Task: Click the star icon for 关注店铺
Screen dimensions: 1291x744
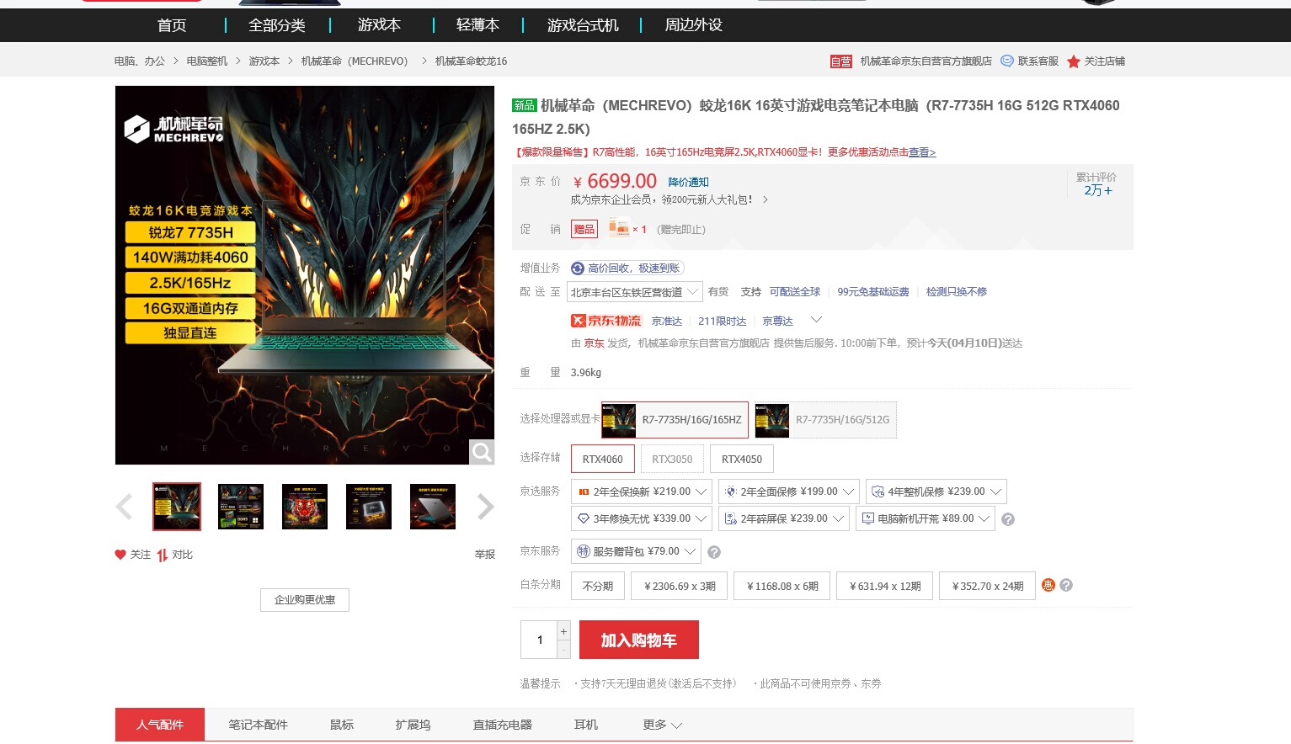Action: tap(1074, 61)
